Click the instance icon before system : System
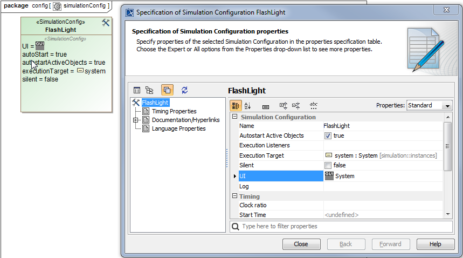Screen dimensions: 463x258 pos(329,155)
